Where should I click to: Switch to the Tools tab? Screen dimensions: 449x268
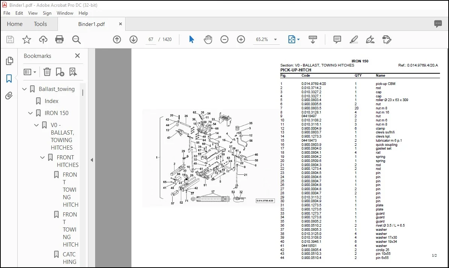tap(40, 24)
